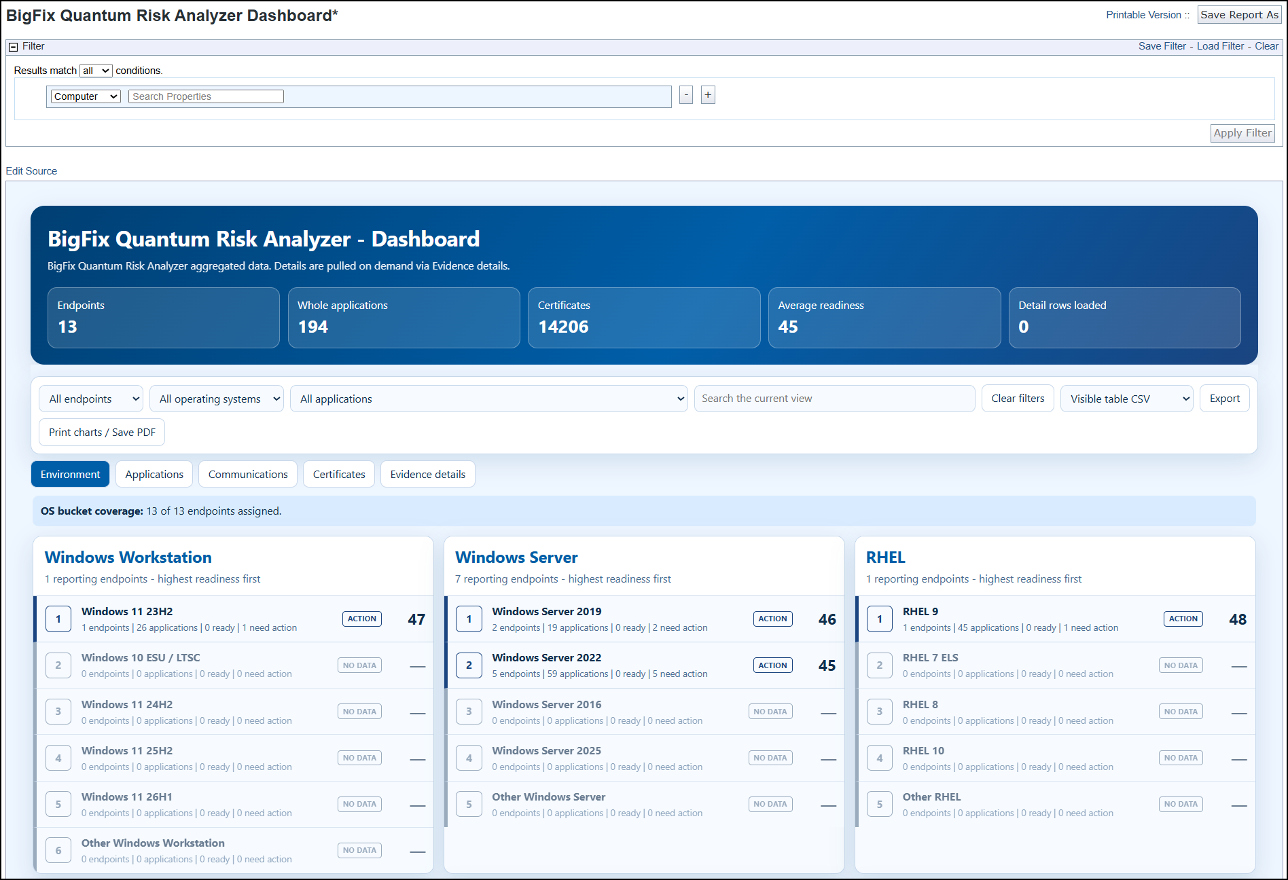1288x880 pixels.
Task: Click NO DATA badge on Other Windows Server row
Action: (770, 804)
